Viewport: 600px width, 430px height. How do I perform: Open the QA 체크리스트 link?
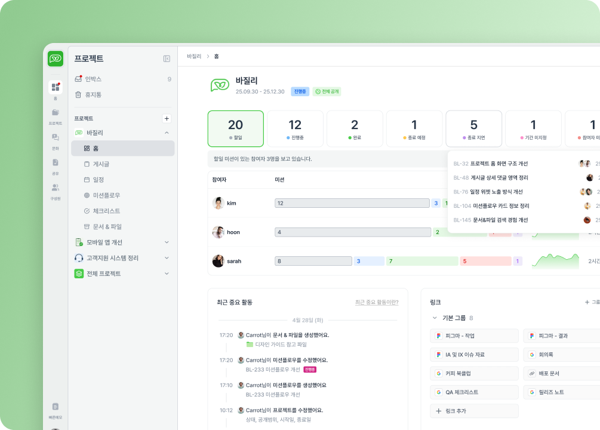(x=474, y=392)
